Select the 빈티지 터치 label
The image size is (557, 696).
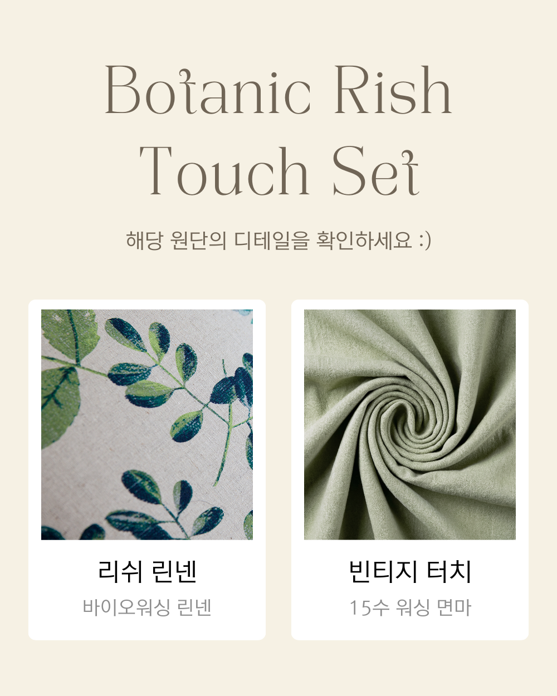pos(410,572)
